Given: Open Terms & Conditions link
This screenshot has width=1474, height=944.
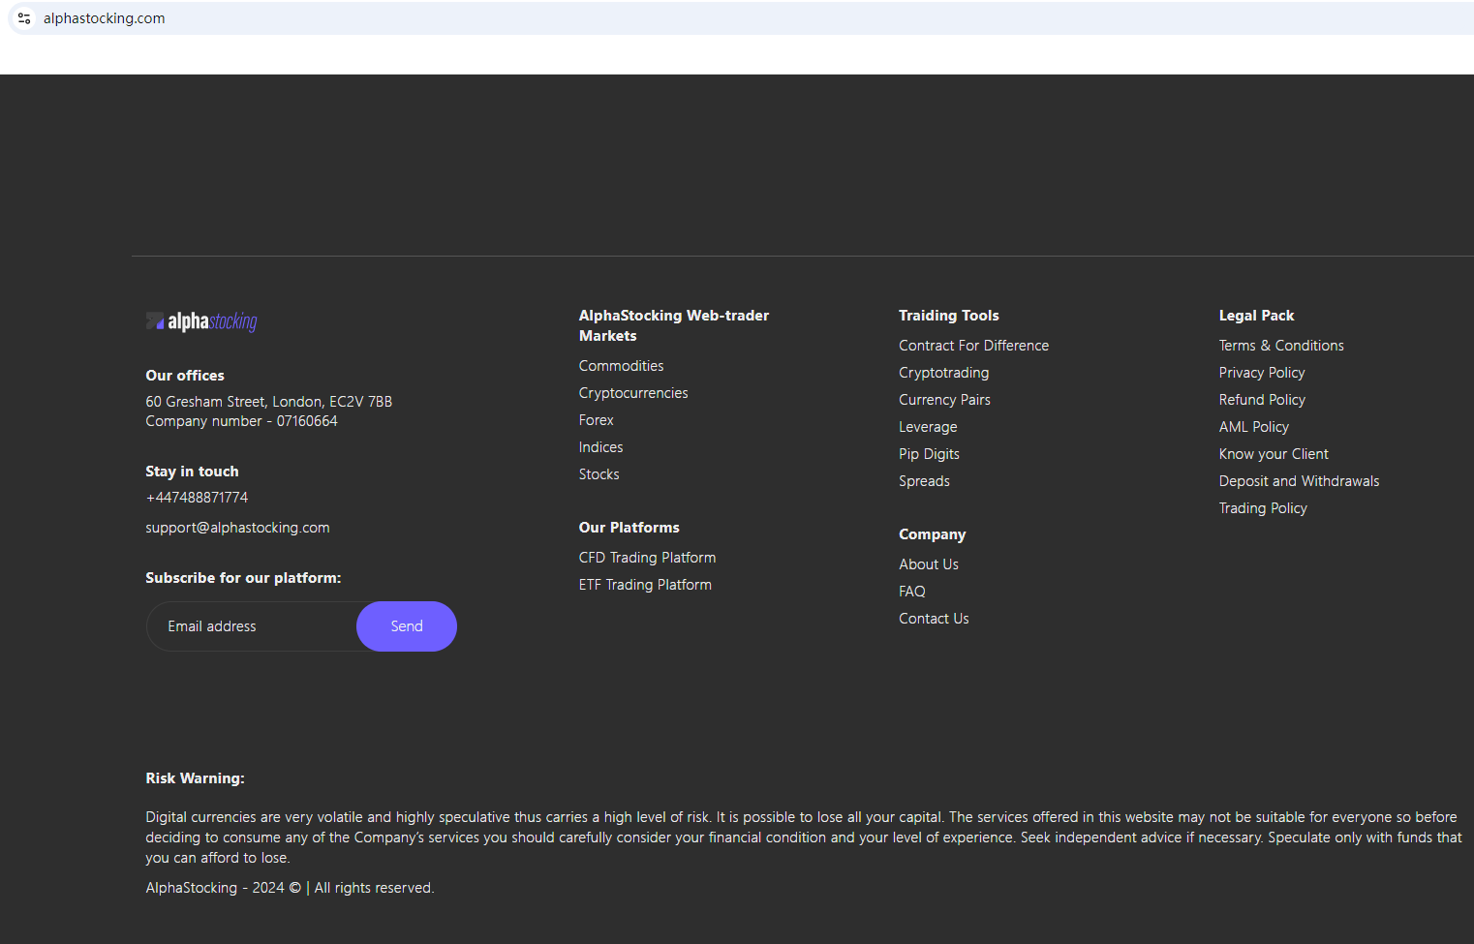Looking at the screenshot, I should coord(1280,346).
